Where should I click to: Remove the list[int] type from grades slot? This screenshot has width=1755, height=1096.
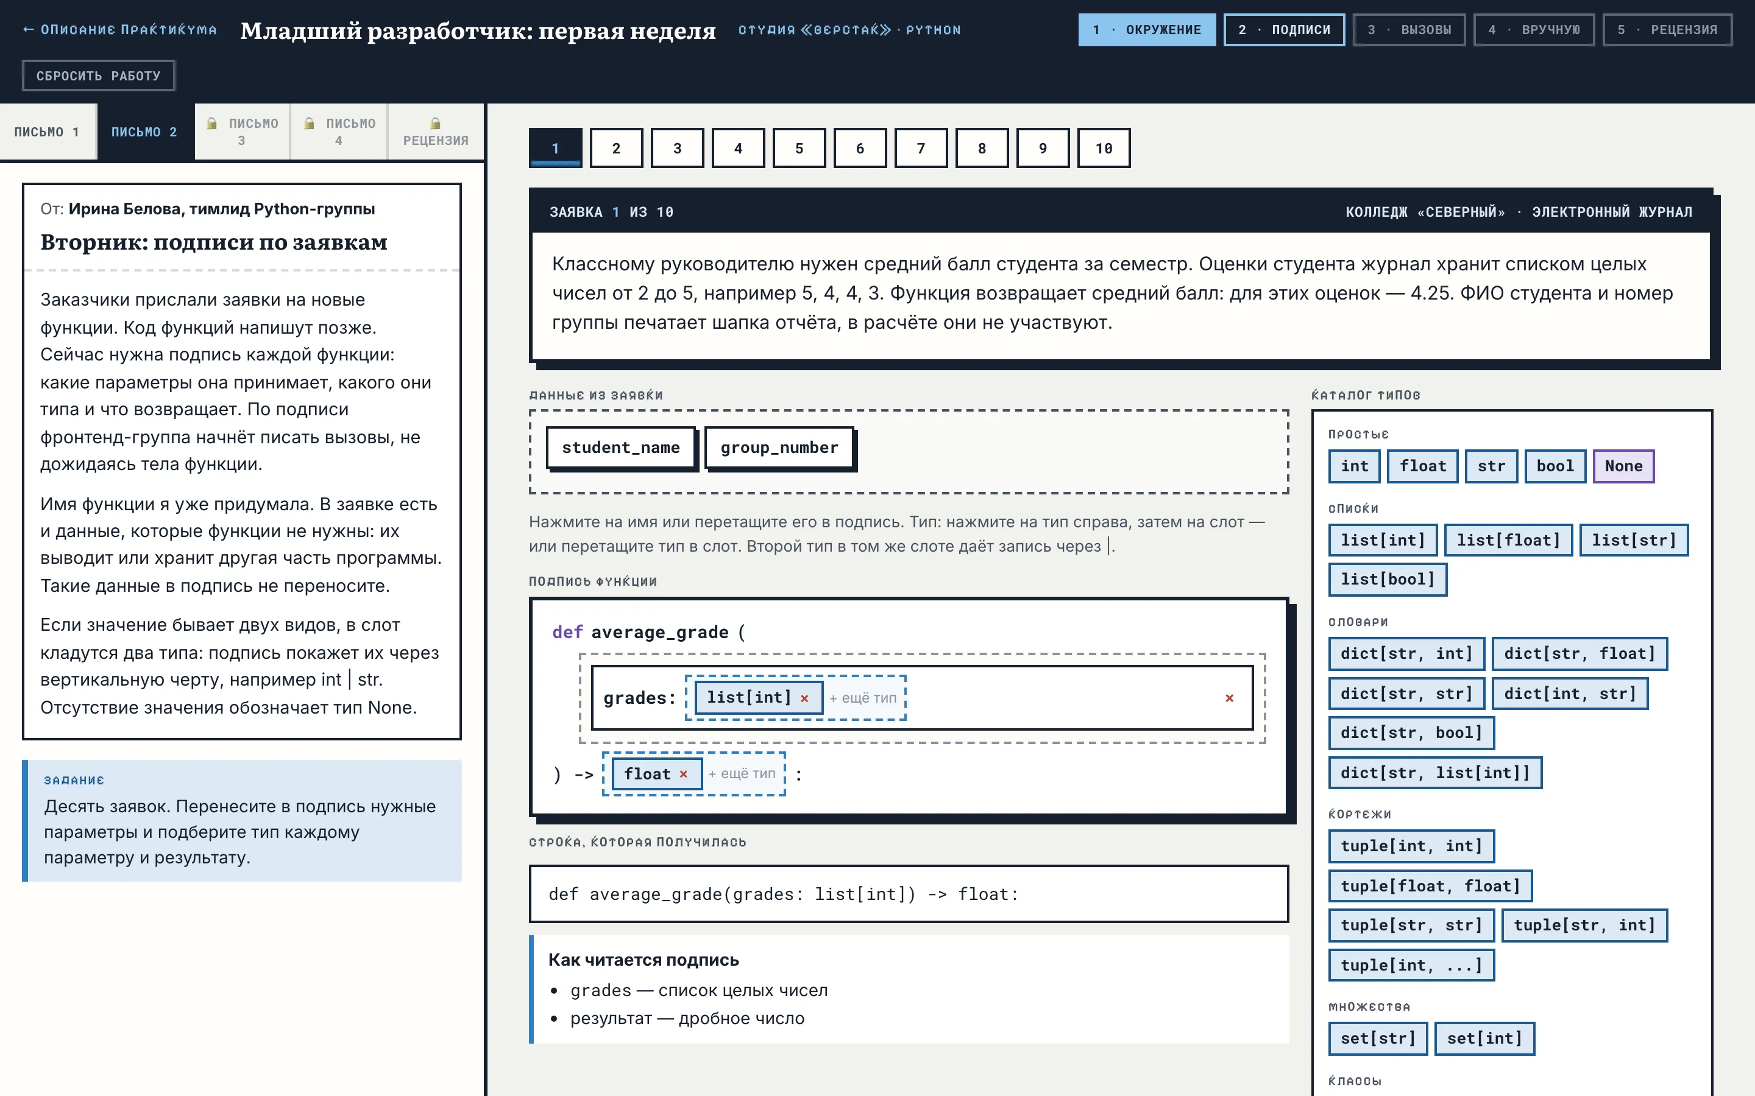804,698
